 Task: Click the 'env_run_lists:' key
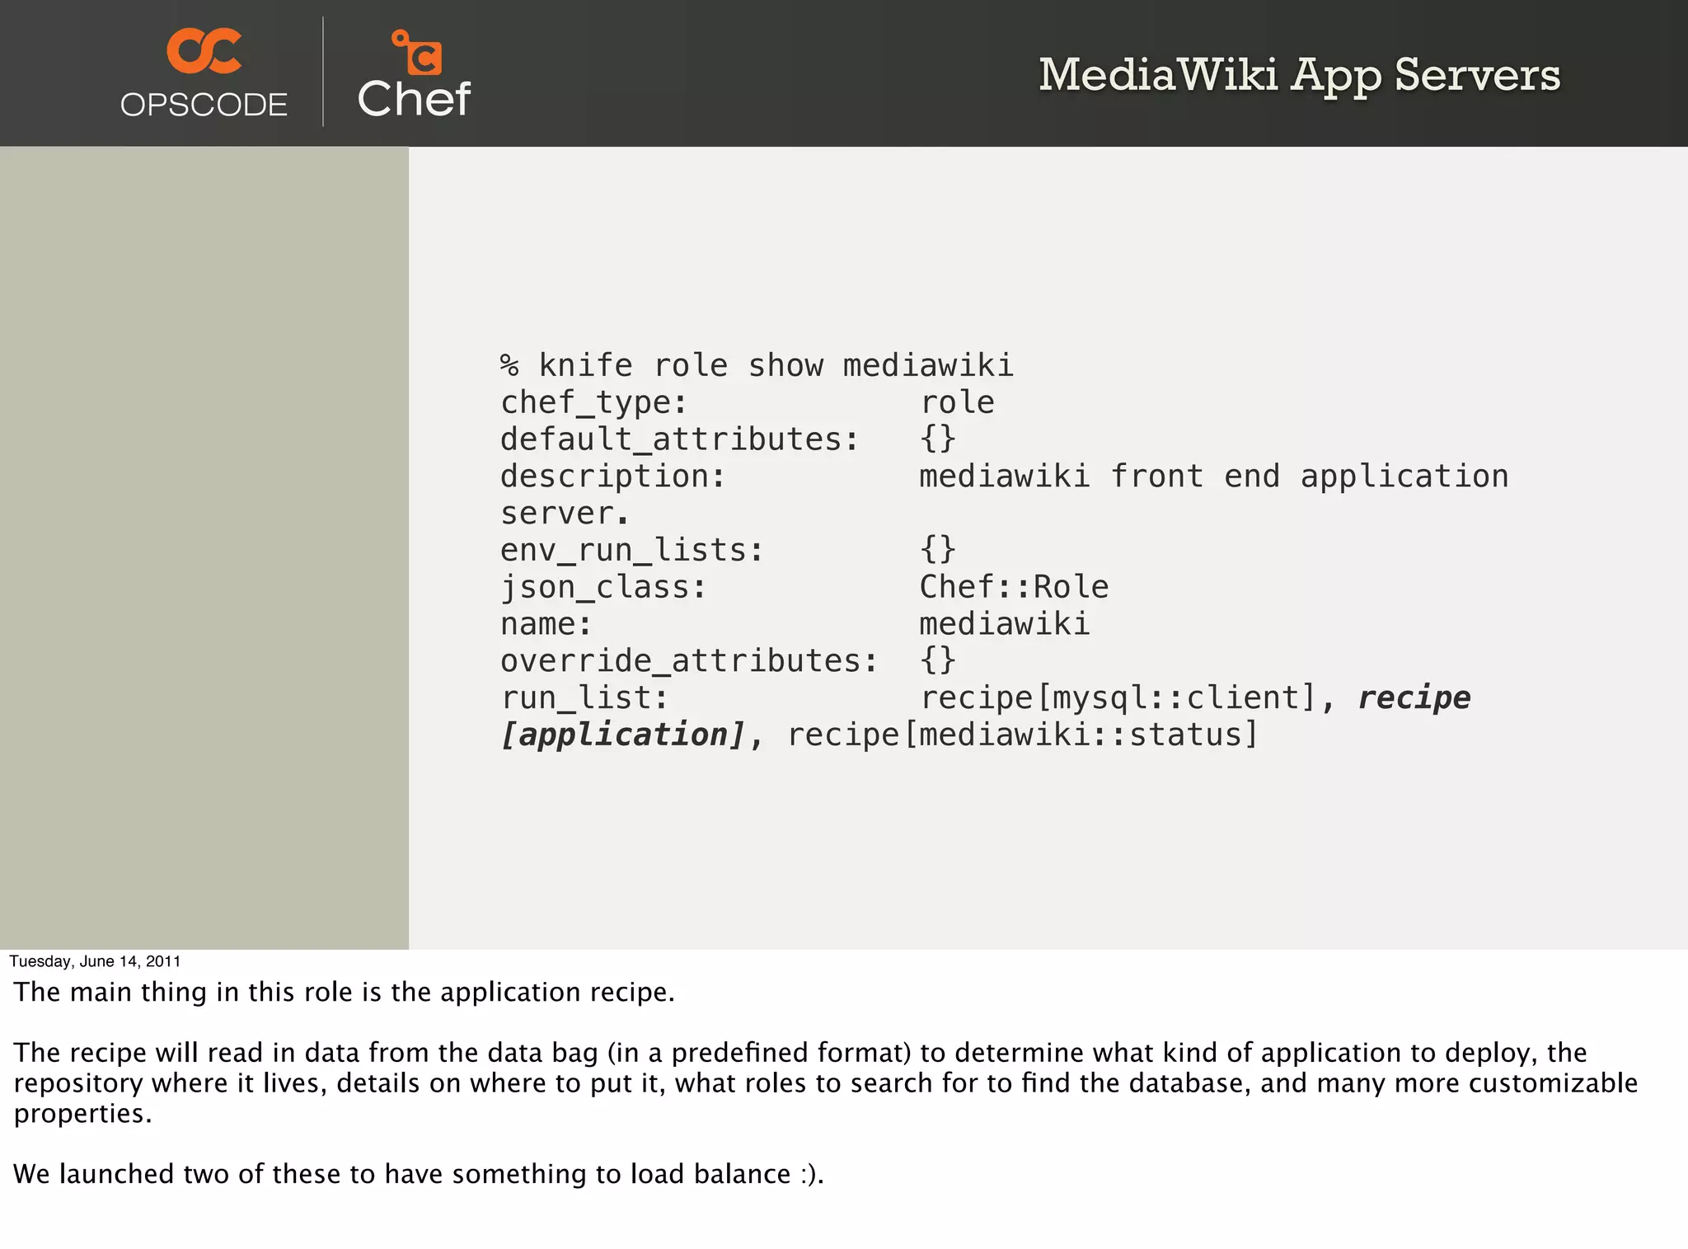(x=632, y=550)
